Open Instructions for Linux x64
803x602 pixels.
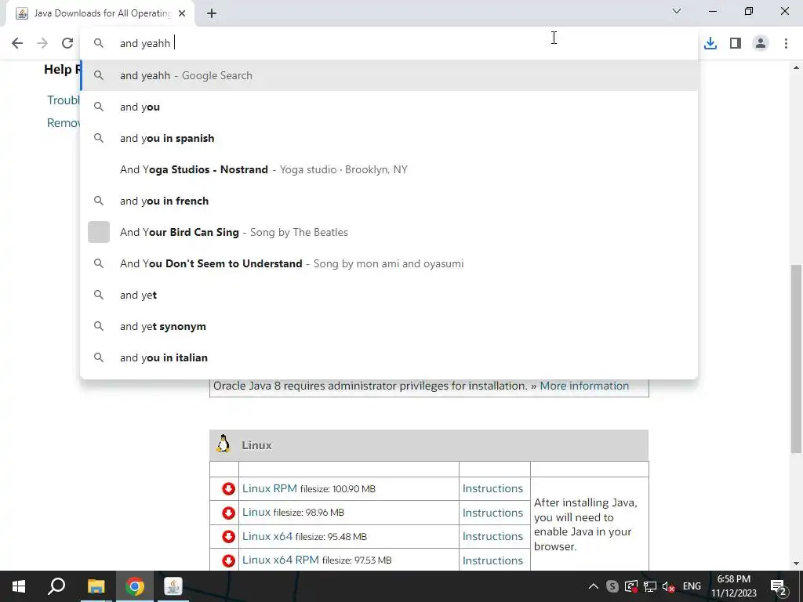point(492,536)
